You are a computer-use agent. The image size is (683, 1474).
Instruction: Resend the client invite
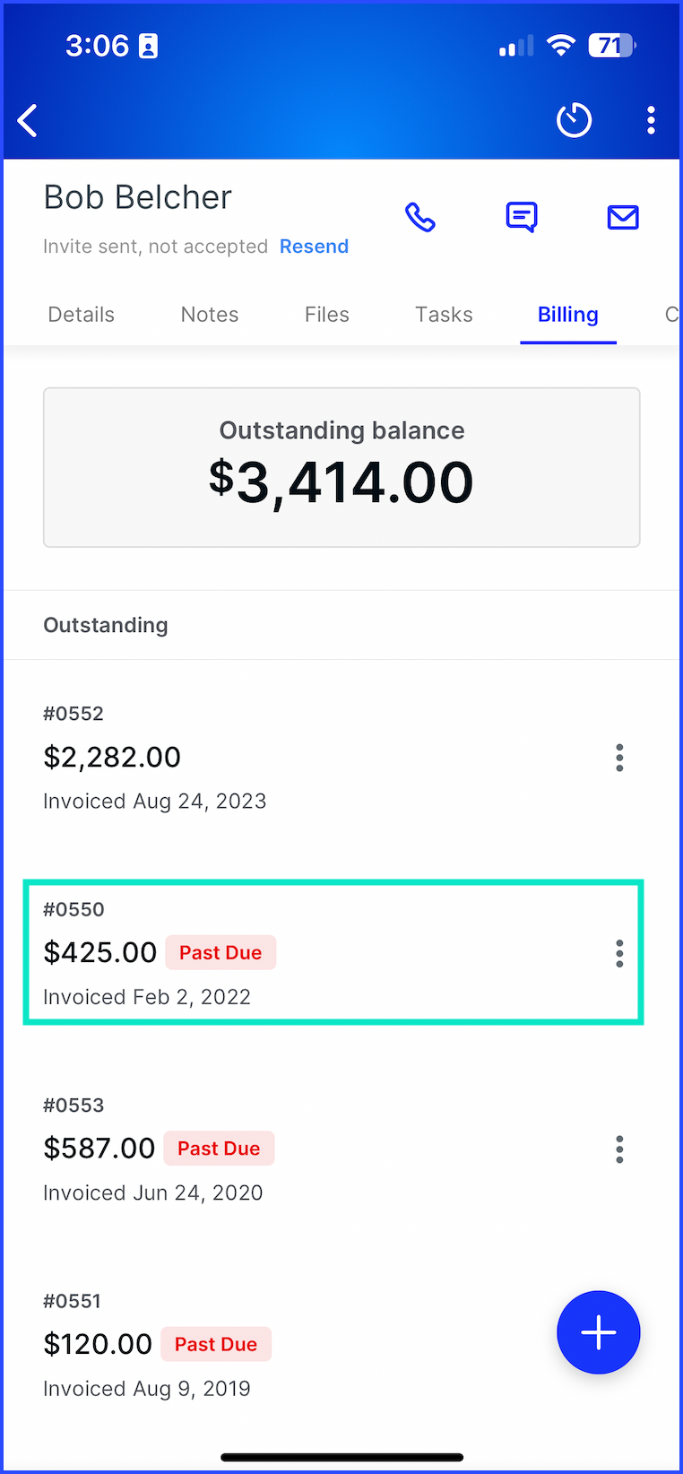314,247
